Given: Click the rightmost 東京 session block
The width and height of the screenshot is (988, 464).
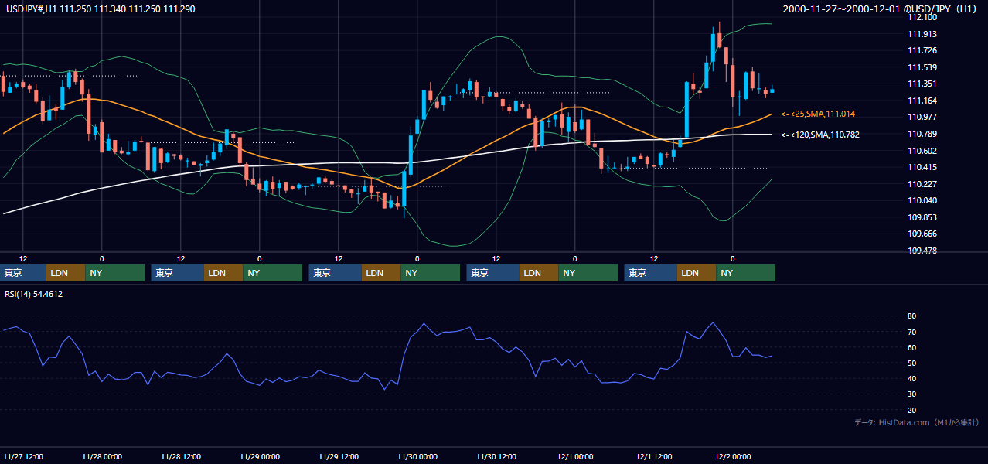Looking at the screenshot, I should [x=651, y=273].
